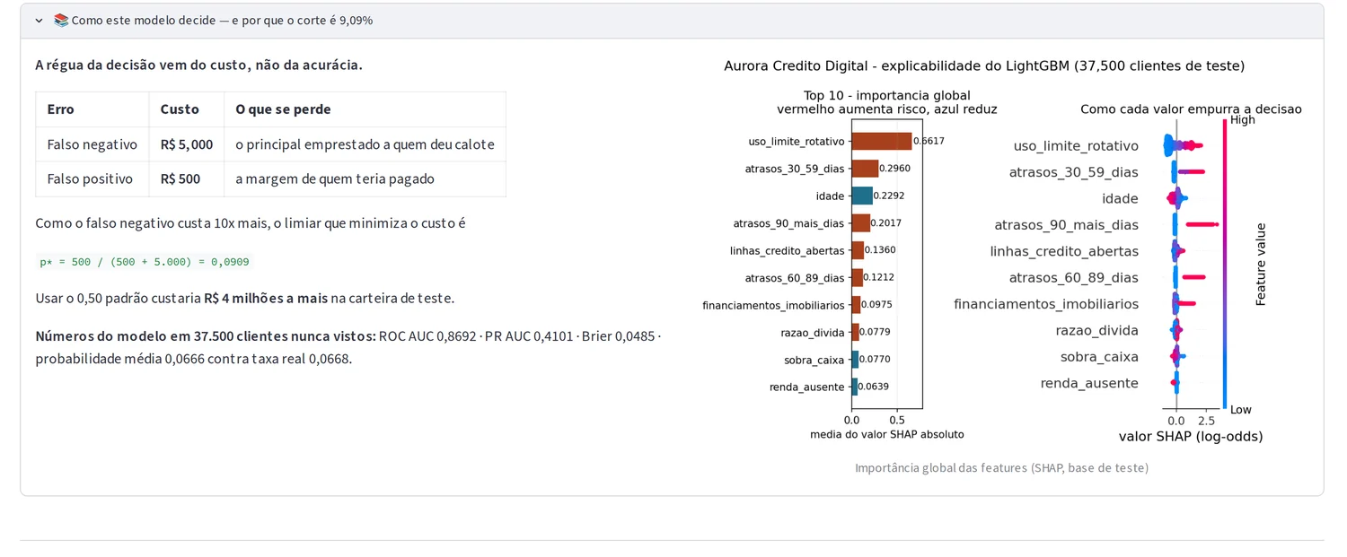This screenshot has width=1347, height=557.
Task: Click the bar value "0.6617" in the chart
Action: [929, 141]
